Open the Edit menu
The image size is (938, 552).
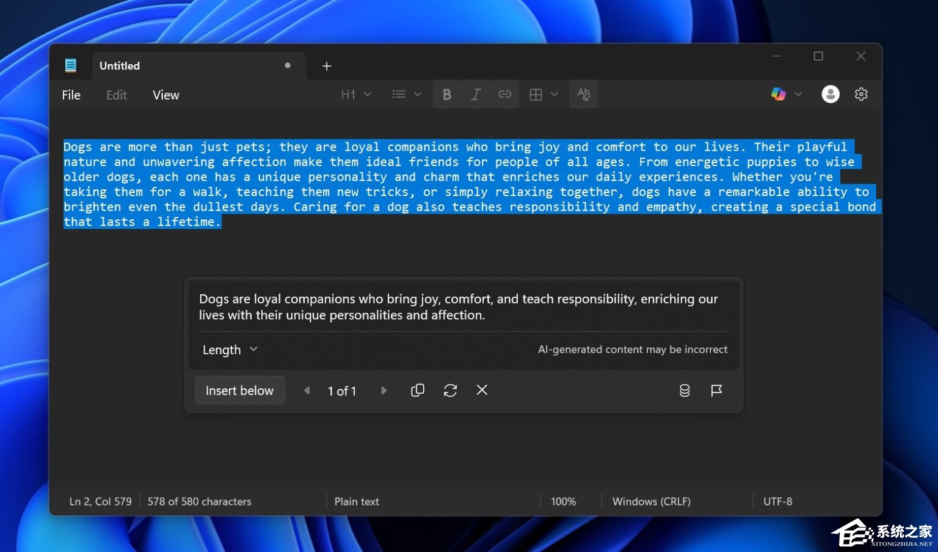coord(117,95)
